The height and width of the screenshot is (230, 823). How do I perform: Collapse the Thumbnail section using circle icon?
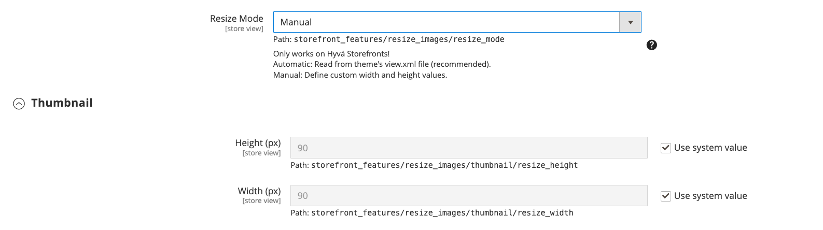pos(19,104)
